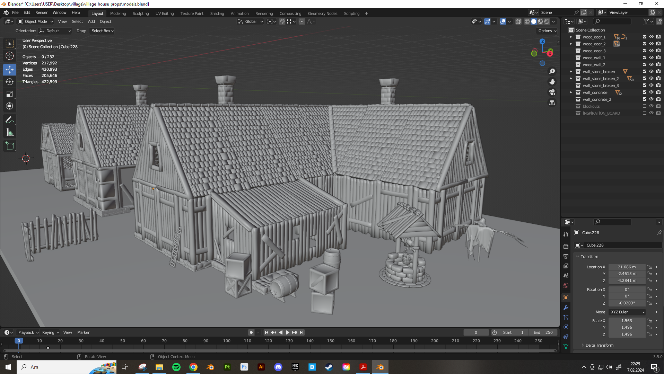This screenshot has height=374, width=664.
Task: Open the Output properties tab
Action: 566,256
